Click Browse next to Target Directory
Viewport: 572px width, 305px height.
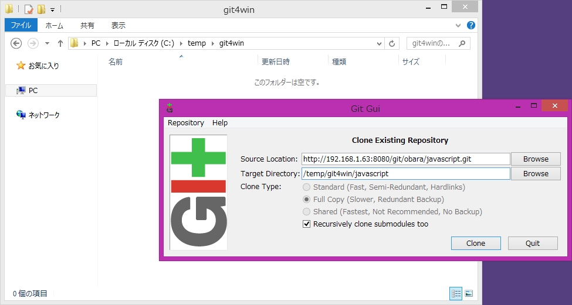536,174
